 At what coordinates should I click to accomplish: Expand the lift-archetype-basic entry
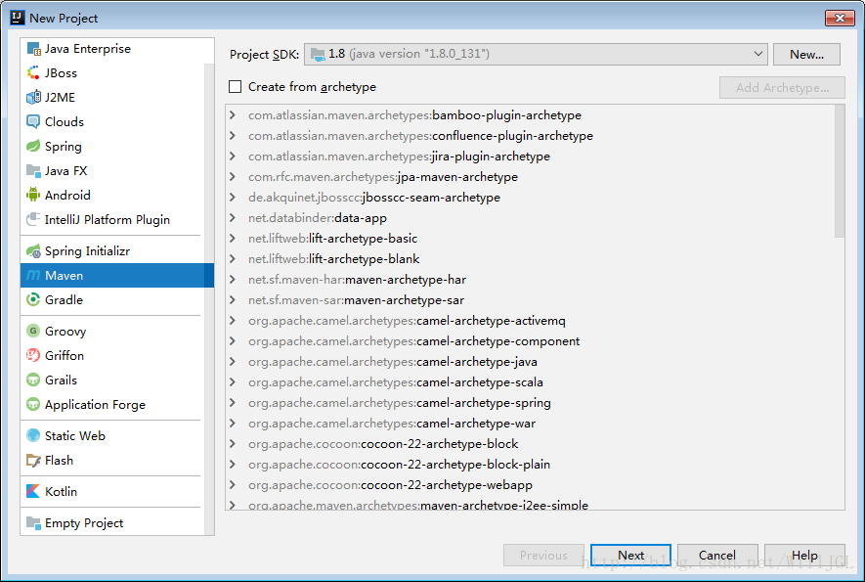pyautogui.click(x=233, y=239)
